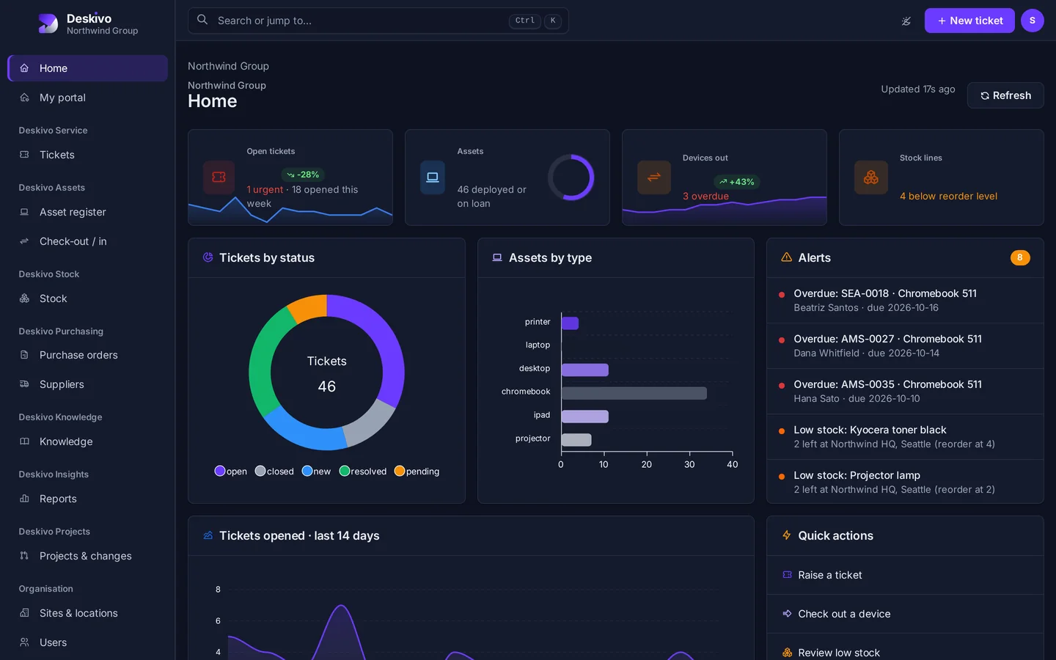Viewport: 1056px width, 660px height.
Task: Toggle the resolved series in the legend
Action: coord(363,472)
